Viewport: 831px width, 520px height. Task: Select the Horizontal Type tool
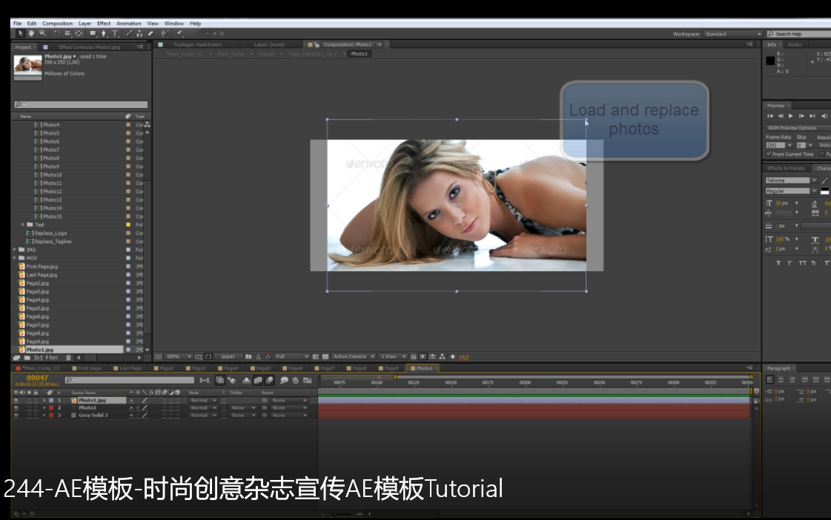click(x=115, y=33)
